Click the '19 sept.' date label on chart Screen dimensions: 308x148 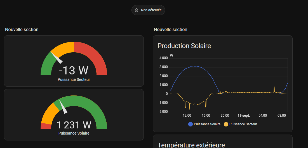[244, 116]
